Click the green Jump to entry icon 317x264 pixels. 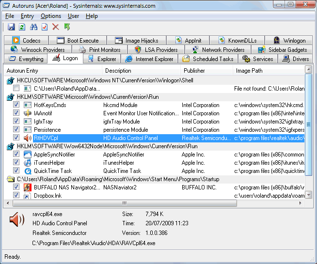coord(67,27)
